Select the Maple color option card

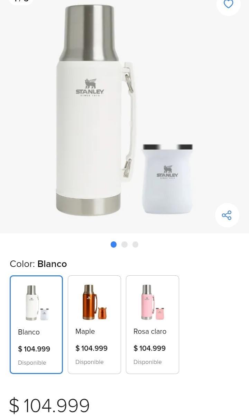click(94, 324)
